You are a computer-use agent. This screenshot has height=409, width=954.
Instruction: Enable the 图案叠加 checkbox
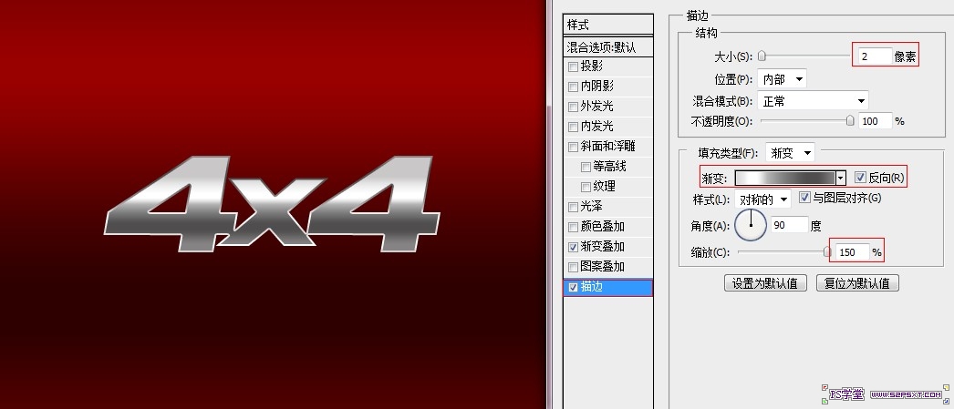pos(573,268)
